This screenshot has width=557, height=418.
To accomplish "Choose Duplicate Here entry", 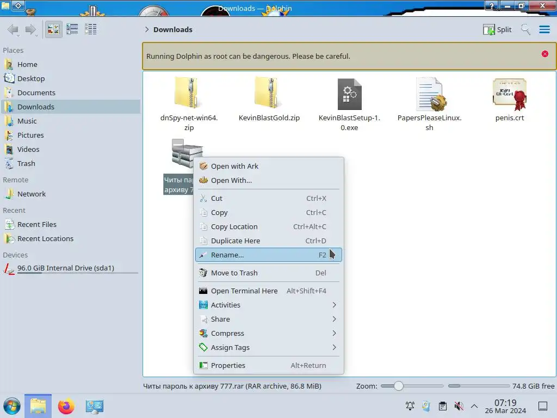I will 269,241.
